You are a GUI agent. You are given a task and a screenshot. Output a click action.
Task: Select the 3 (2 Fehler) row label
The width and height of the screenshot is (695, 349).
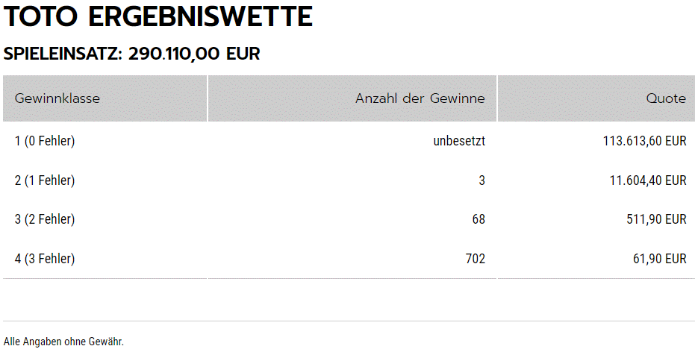pos(45,219)
